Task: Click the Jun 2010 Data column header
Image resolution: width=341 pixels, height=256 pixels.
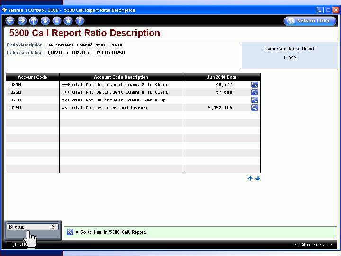Action: click(222, 77)
